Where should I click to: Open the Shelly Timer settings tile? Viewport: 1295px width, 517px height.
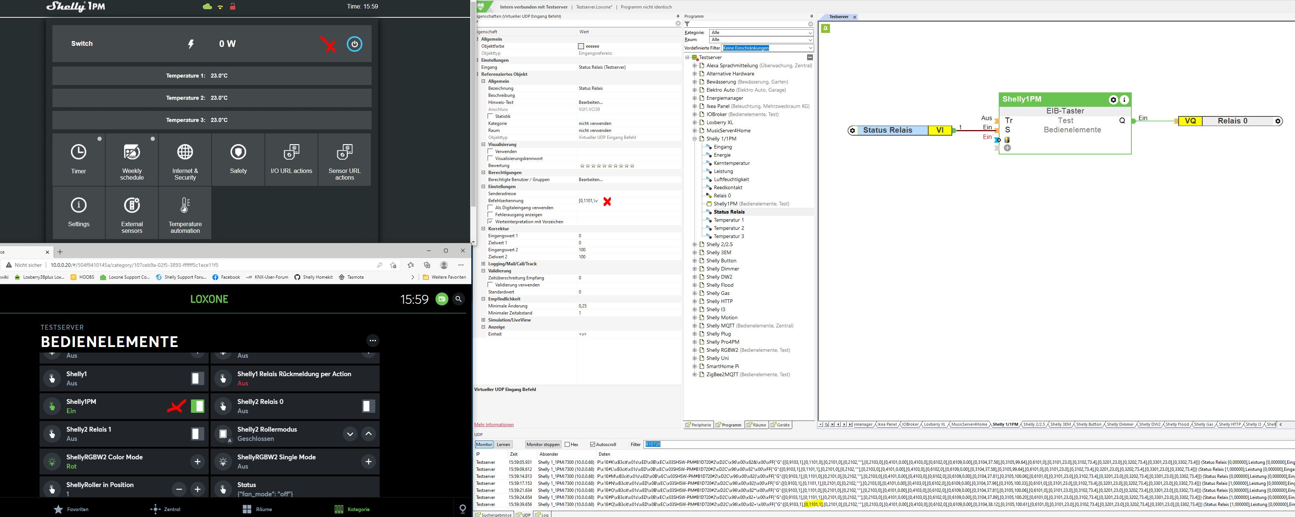point(78,159)
